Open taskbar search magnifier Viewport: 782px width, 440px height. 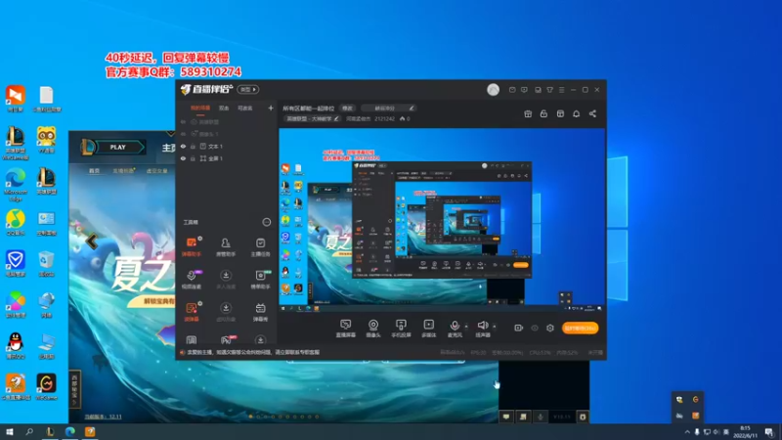pos(29,432)
